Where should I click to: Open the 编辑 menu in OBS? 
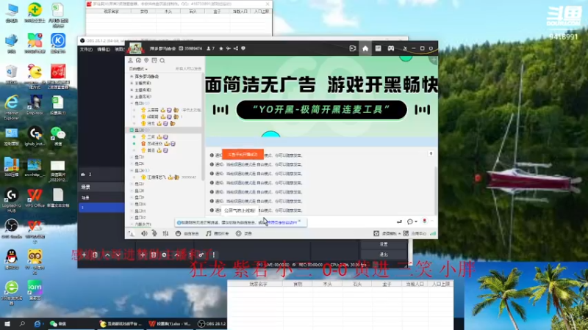click(x=104, y=49)
